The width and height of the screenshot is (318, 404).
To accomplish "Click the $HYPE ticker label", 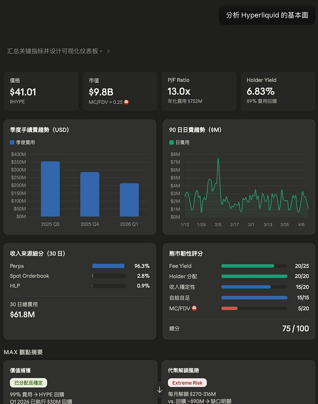I will pyautogui.click(x=17, y=101).
